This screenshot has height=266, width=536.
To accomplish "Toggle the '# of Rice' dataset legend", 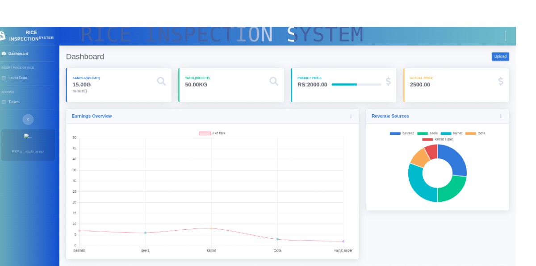I will click(x=212, y=133).
